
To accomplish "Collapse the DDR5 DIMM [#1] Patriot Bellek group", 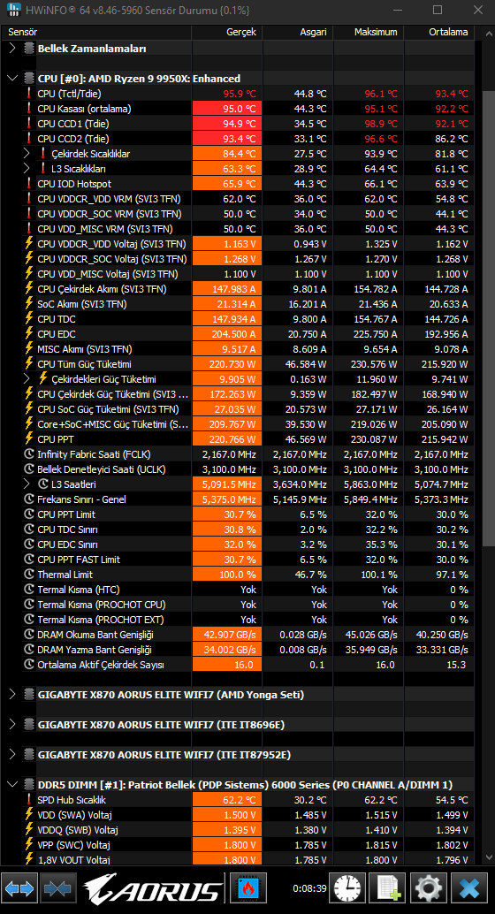I will pos(12,785).
